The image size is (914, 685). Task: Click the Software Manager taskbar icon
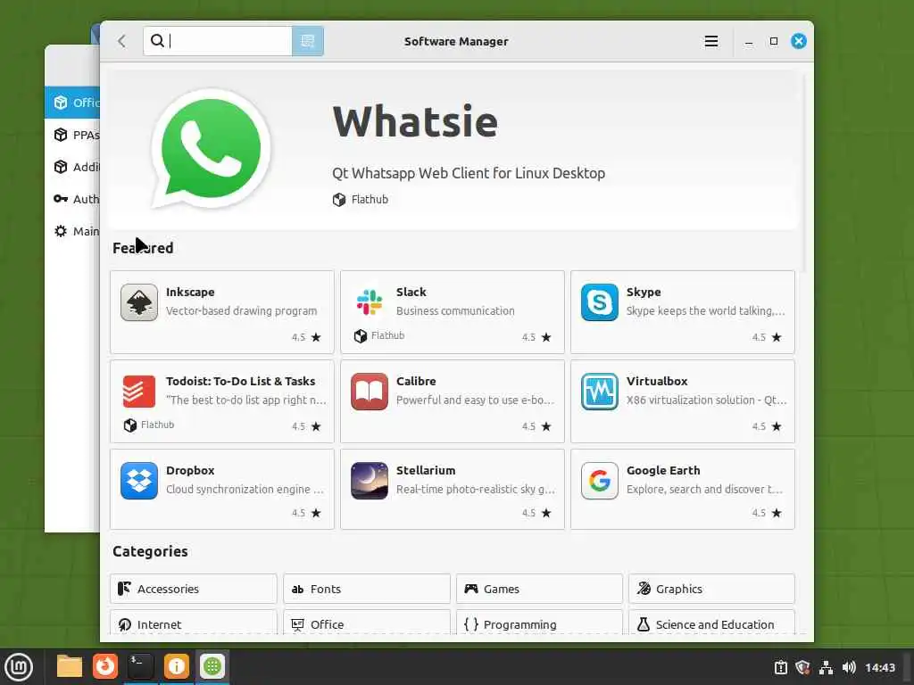coord(212,666)
